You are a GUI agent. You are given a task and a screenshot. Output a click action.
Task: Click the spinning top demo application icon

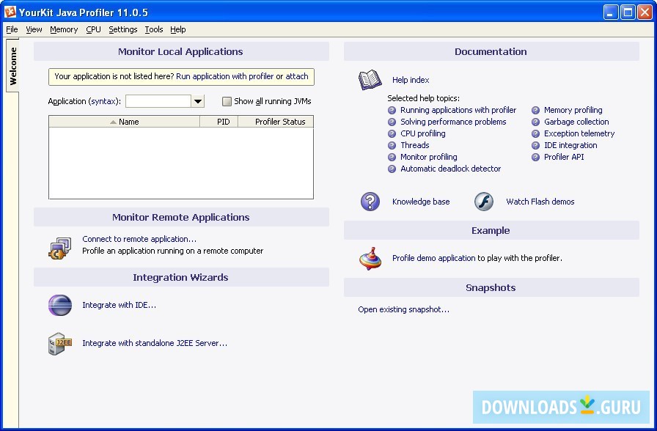pos(370,259)
